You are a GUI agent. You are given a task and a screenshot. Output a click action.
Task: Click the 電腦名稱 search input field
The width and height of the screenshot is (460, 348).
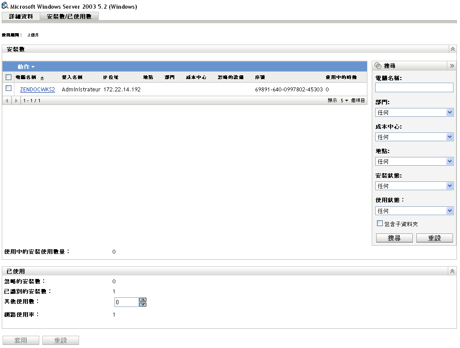point(414,87)
